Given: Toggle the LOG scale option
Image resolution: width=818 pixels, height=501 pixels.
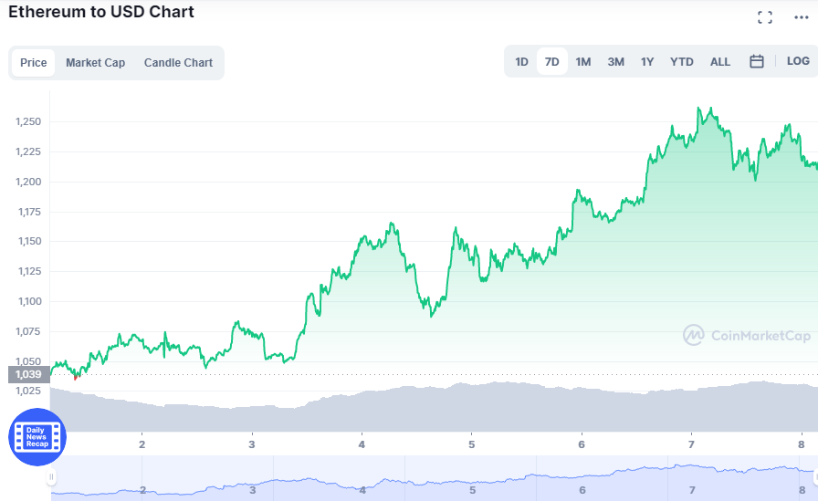Looking at the screenshot, I should [798, 61].
